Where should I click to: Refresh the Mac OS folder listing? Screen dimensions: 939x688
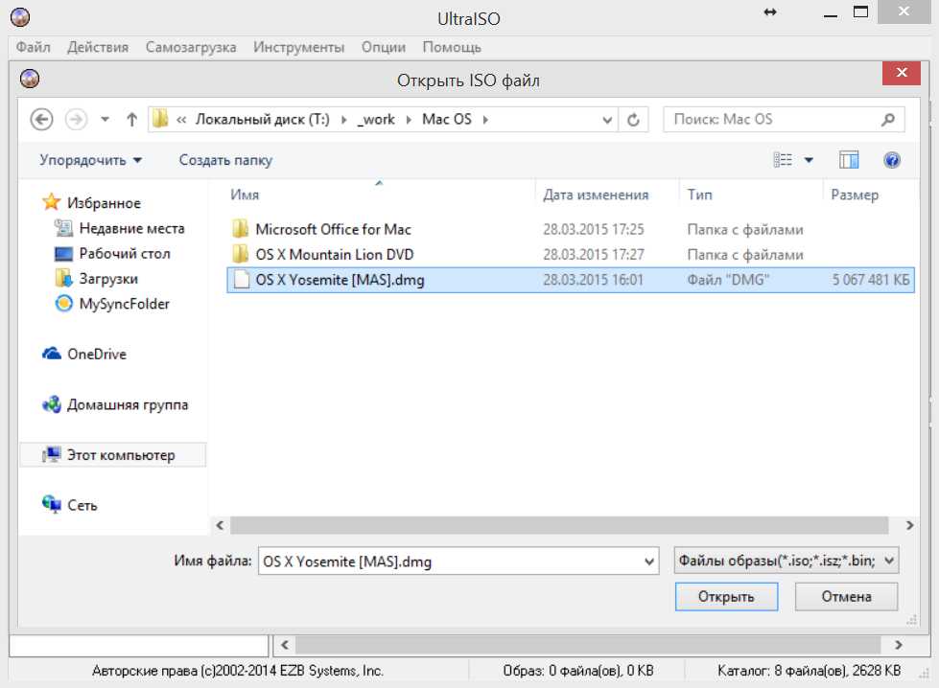coord(633,120)
